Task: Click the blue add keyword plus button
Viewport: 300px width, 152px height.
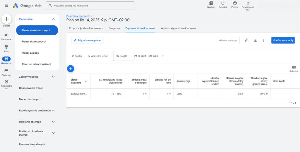Action: (x=71, y=69)
